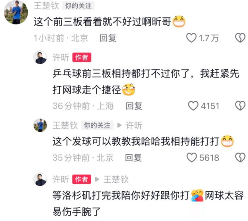Dislike 王楚钦's 5618-like reply
Image resolution: width=248 pixels, height=221 pixels.
point(240,157)
